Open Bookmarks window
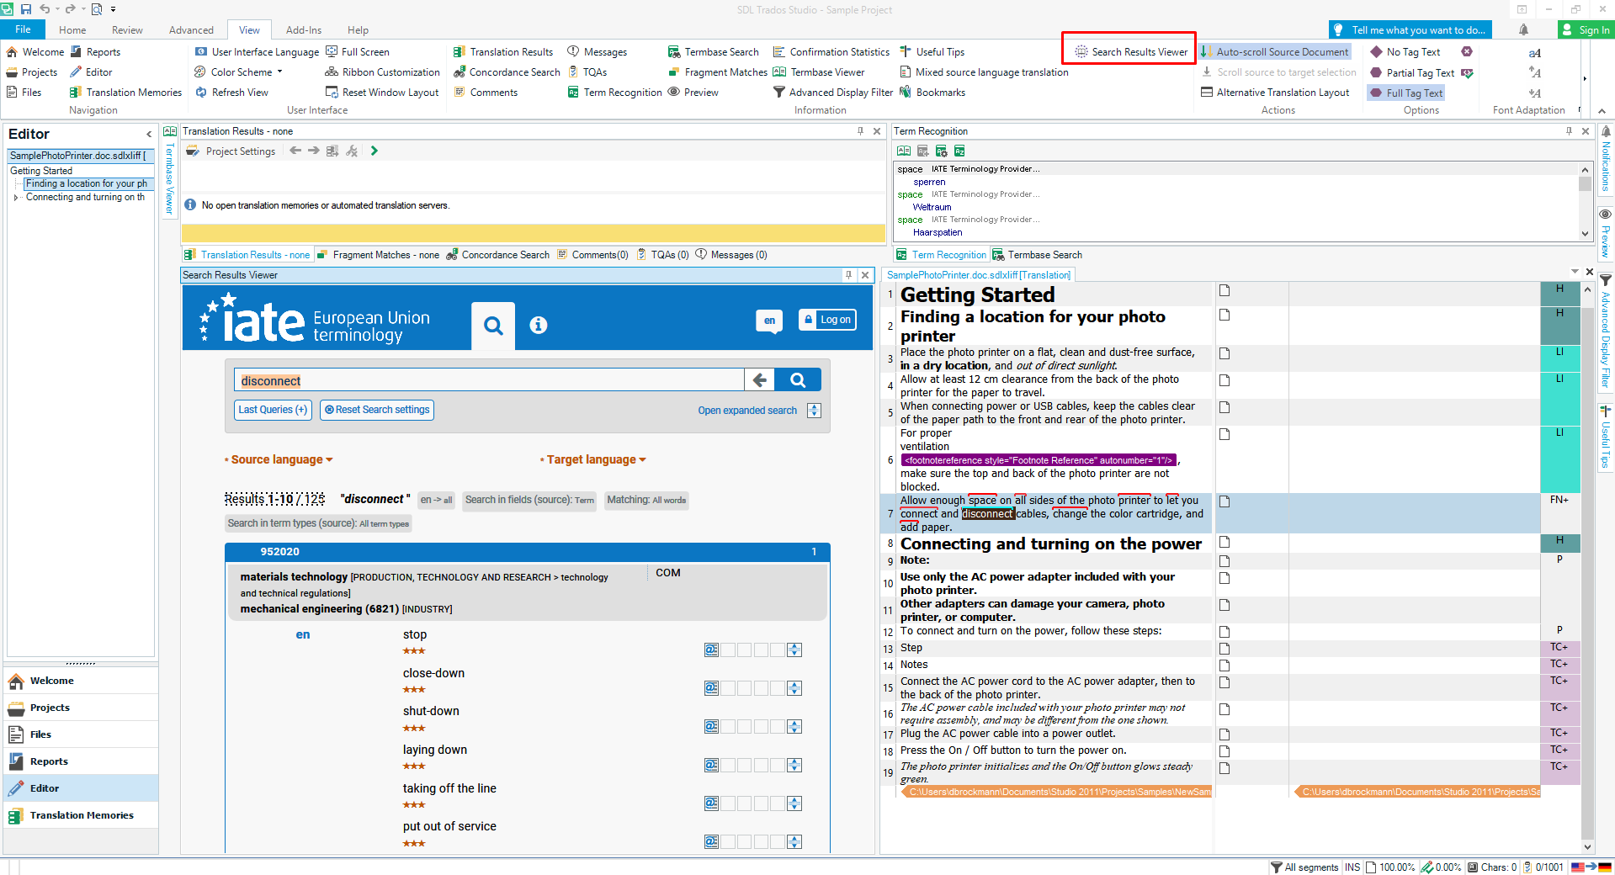Viewport: 1615px width, 875px height. pos(932,93)
